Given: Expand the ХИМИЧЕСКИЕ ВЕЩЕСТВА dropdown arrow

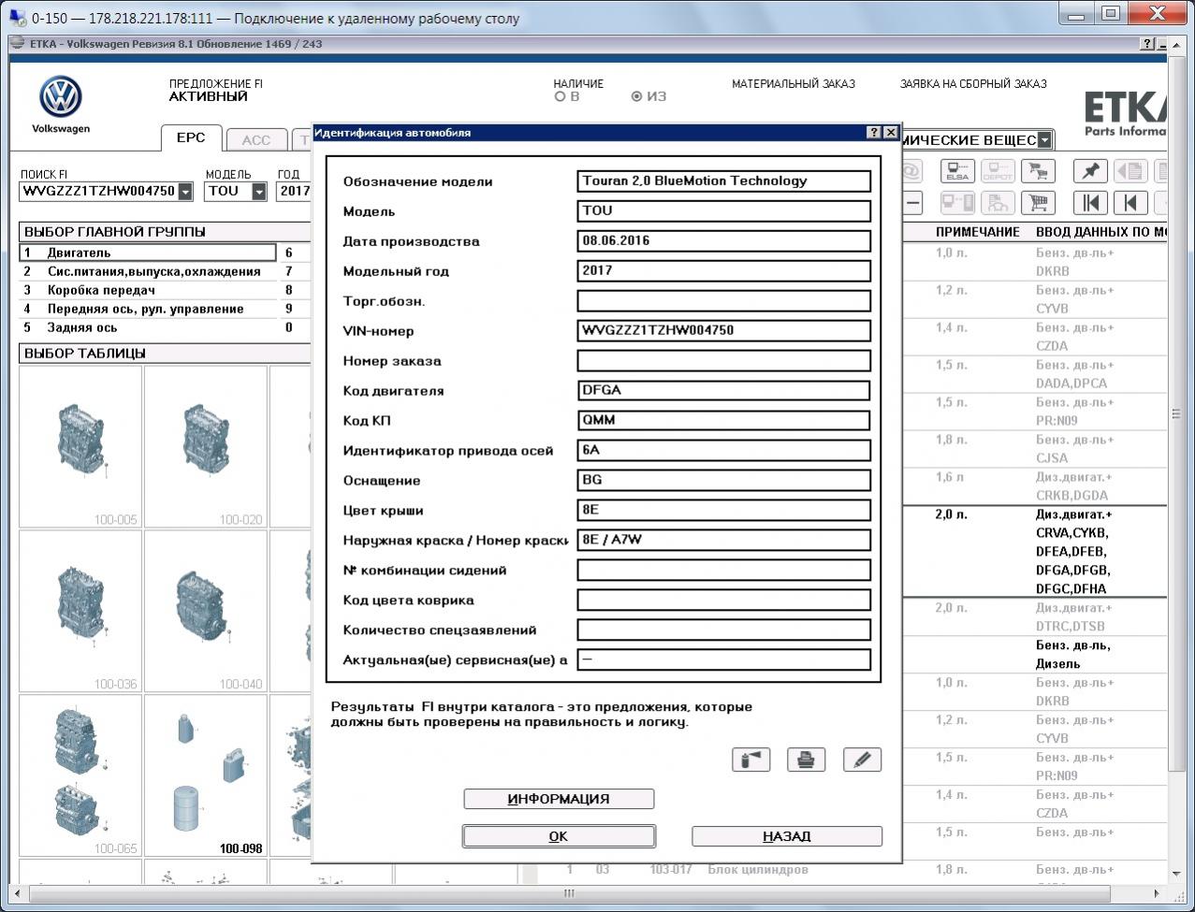Looking at the screenshot, I should coord(1045,140).
